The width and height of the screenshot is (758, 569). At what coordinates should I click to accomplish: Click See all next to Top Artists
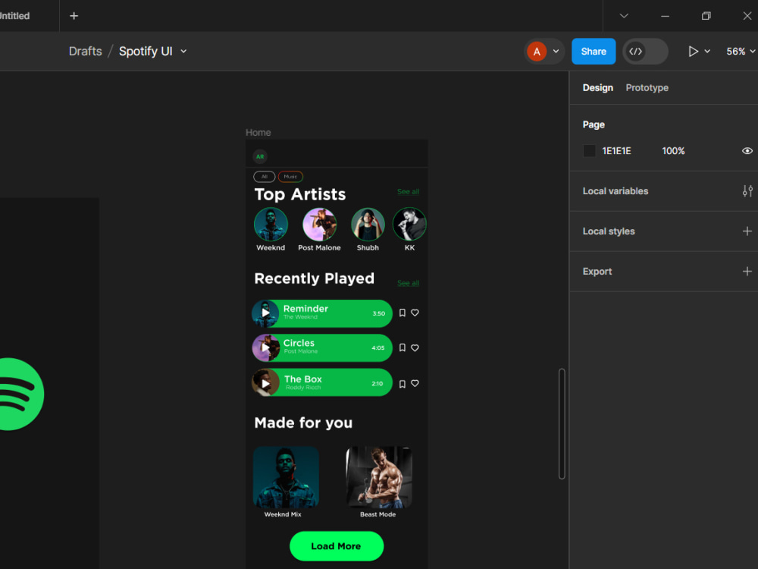click(x=408, y=192)
